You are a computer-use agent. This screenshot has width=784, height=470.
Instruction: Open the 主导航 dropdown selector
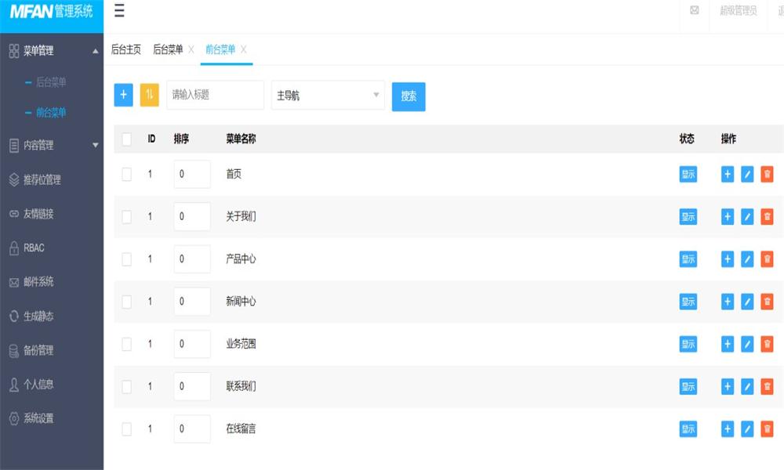click(x=328, y=95)
